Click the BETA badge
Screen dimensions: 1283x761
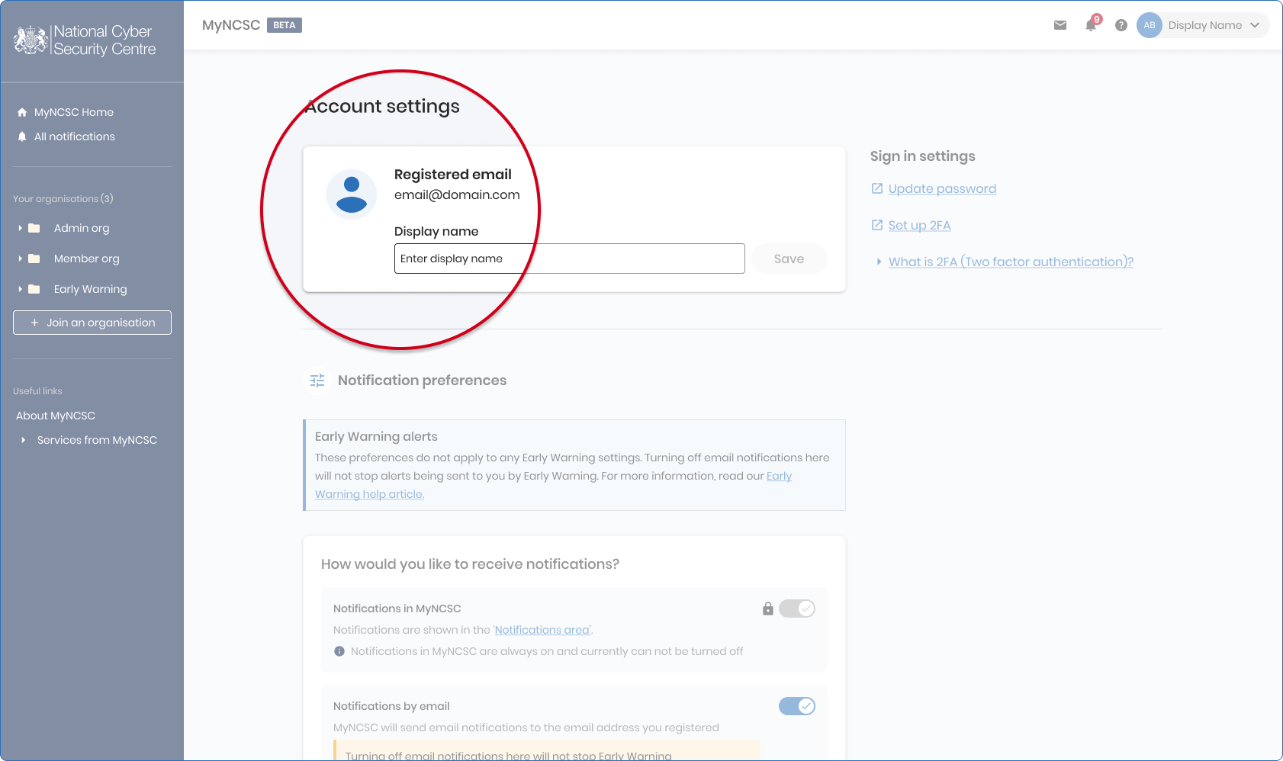coord(285,25)
